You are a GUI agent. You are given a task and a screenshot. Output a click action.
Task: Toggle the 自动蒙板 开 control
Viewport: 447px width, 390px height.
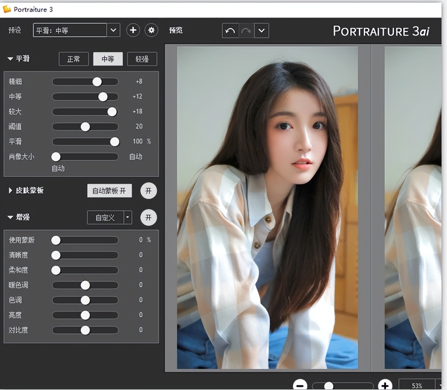click(x=109, y=191)
